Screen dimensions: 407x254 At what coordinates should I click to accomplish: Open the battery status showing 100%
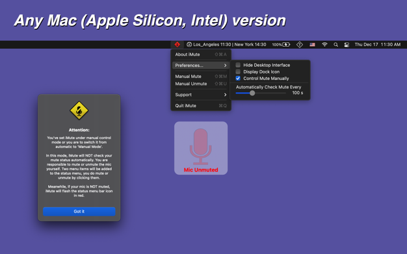281,45
